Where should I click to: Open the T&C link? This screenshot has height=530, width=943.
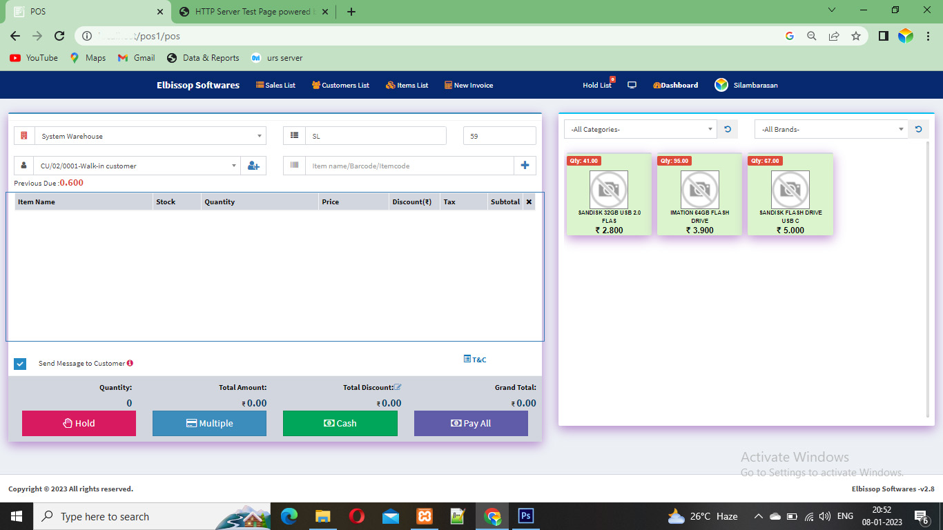coord(475,360)
